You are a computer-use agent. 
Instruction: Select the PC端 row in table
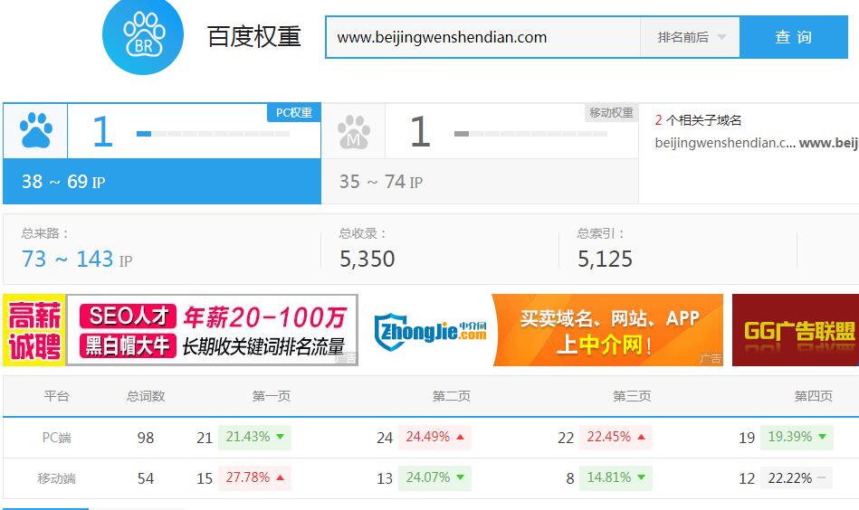click(x=56, y=438)
